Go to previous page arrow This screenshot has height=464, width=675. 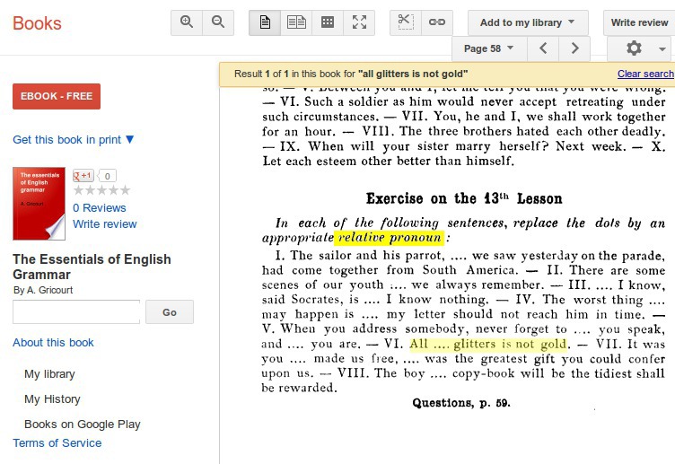click(x=543, y=48)
